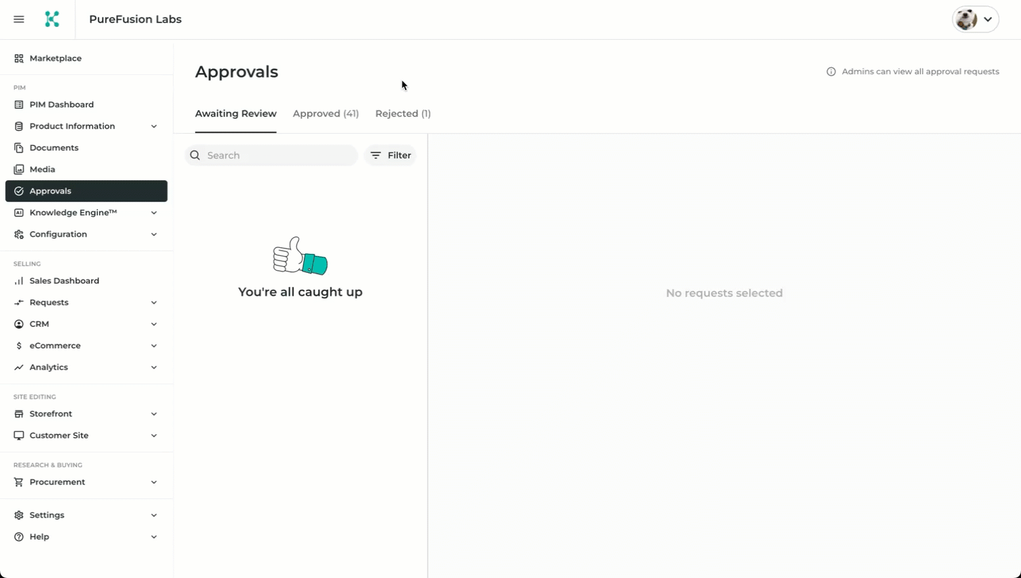This screenshot has width=1021, height=578.
Task: Open the Filter button
Action: 390,155
